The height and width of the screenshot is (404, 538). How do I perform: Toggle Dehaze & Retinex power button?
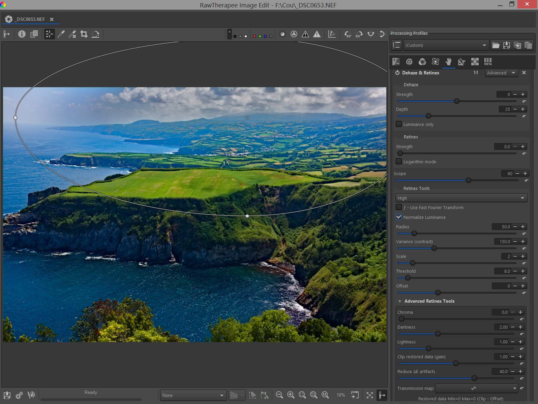[x=397, y=73]
